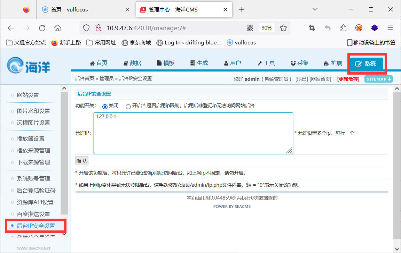
Task: Click the 网站首页 link
Action: click(x=321, y=79)
